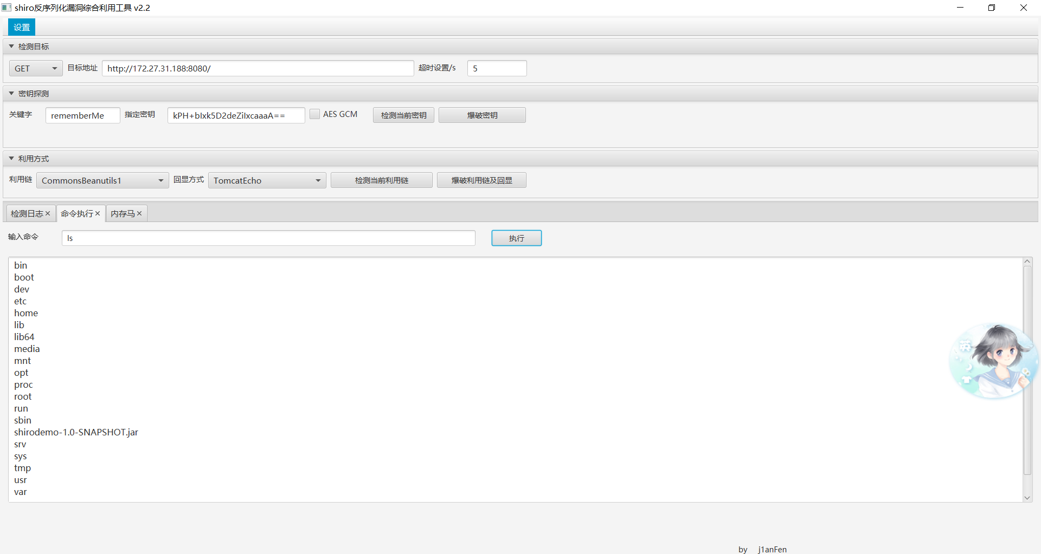1041x554 pixels.
Task: Close the 检测日志 tab with its X
Action: click(x=48, y=214)
